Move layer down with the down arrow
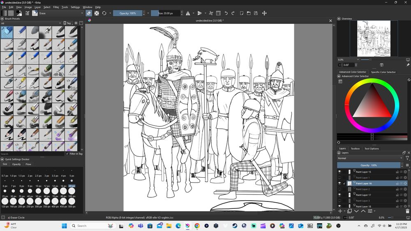 [356, 211]
